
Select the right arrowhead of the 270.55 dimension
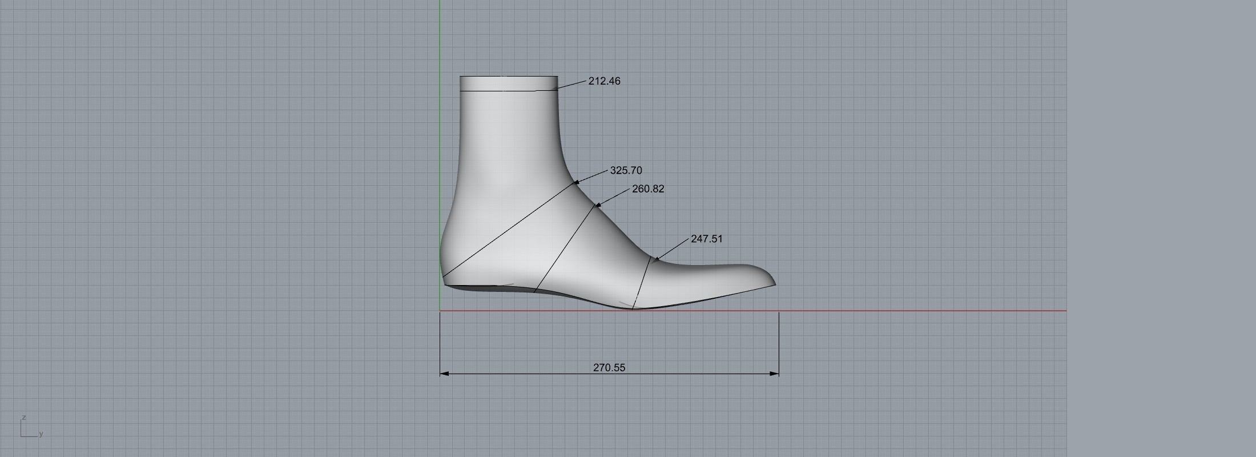tap(775, 374)
